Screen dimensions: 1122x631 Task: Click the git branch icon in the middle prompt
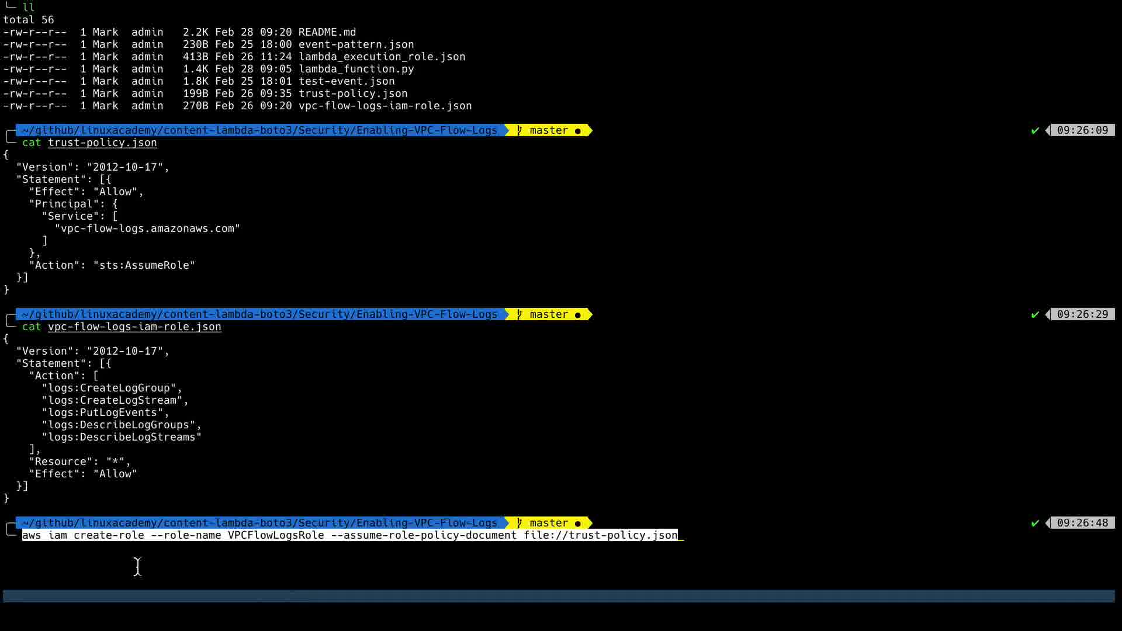519,314
